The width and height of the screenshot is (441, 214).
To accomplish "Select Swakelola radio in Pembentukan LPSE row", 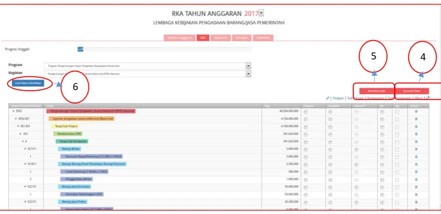I will (330, 135).
